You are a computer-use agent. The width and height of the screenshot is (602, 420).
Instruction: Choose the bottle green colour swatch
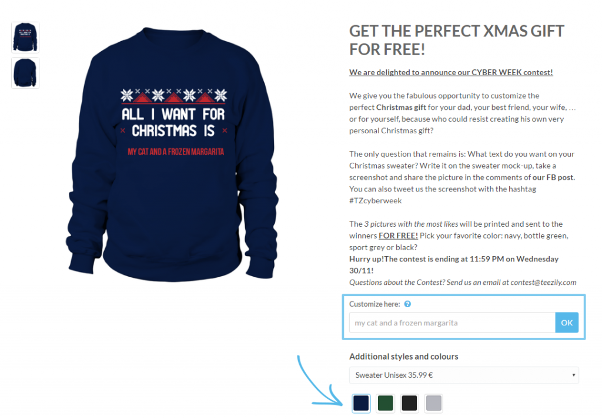coord(385,403)
